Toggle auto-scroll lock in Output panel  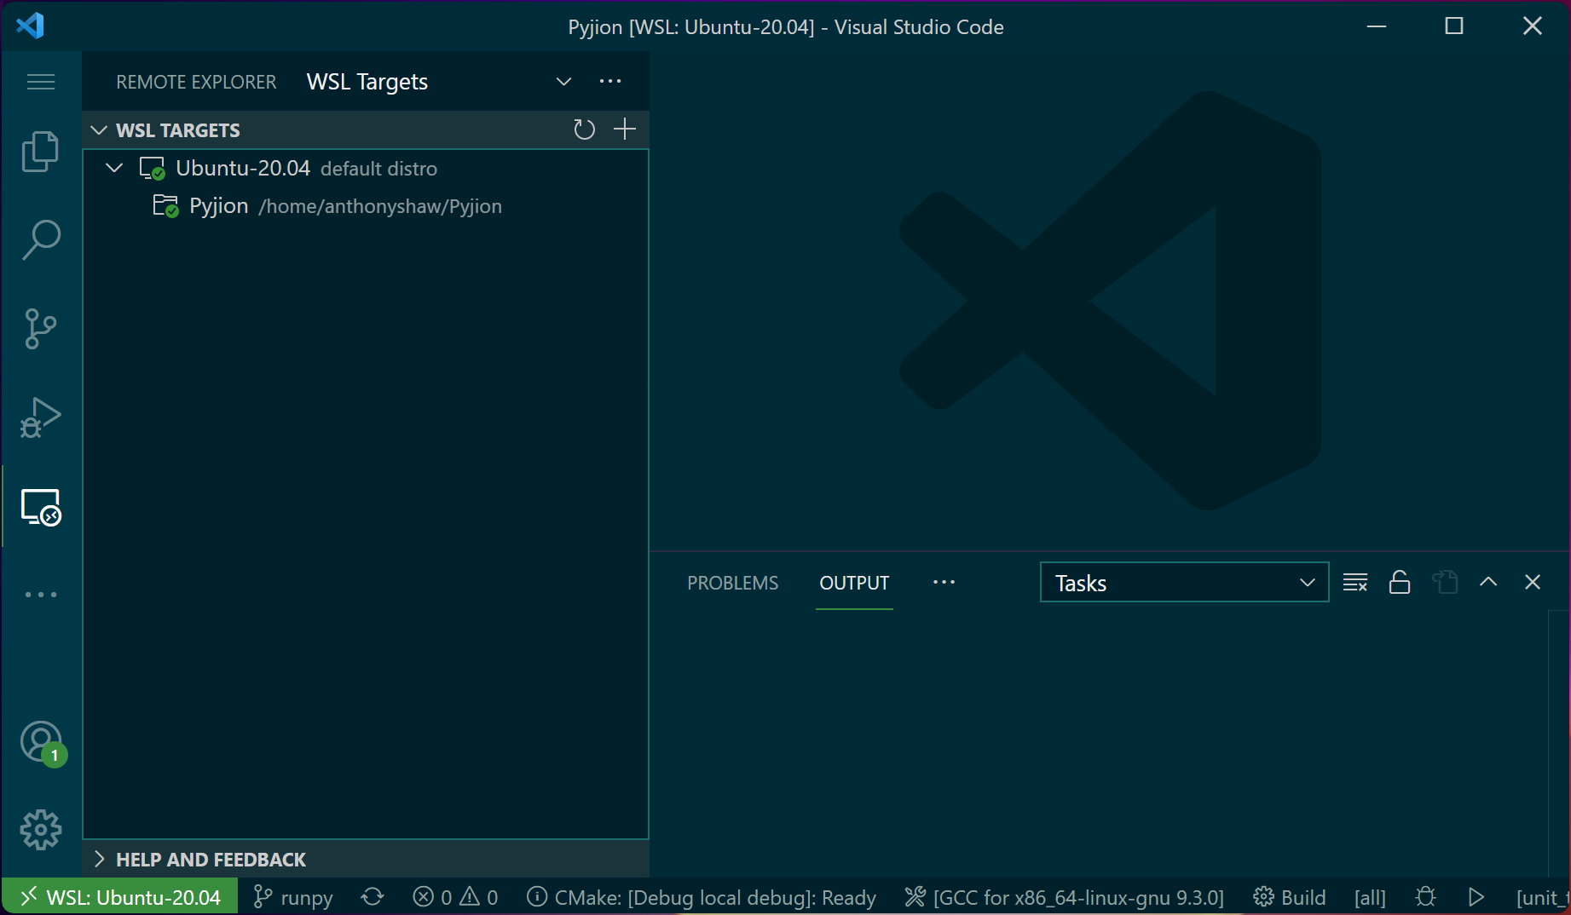(1399, 582)
